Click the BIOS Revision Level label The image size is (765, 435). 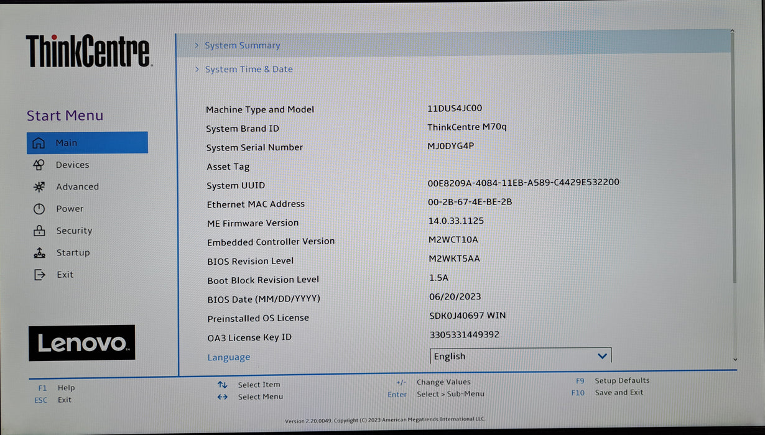[x=250, y=261]
